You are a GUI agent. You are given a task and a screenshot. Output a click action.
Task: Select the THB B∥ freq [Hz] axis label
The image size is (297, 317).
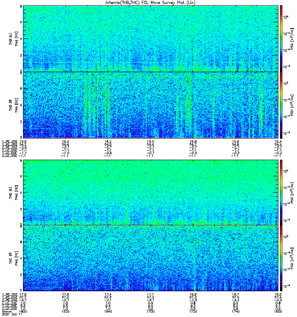[x=13, y=105]
